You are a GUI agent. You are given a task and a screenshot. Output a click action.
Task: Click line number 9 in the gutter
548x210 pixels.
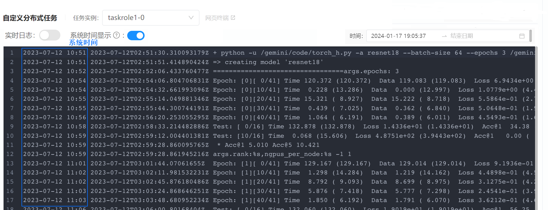pyautogui.click(x=12, y=127)
